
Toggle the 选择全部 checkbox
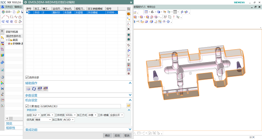pyautogui.click(x=27, y=77)
